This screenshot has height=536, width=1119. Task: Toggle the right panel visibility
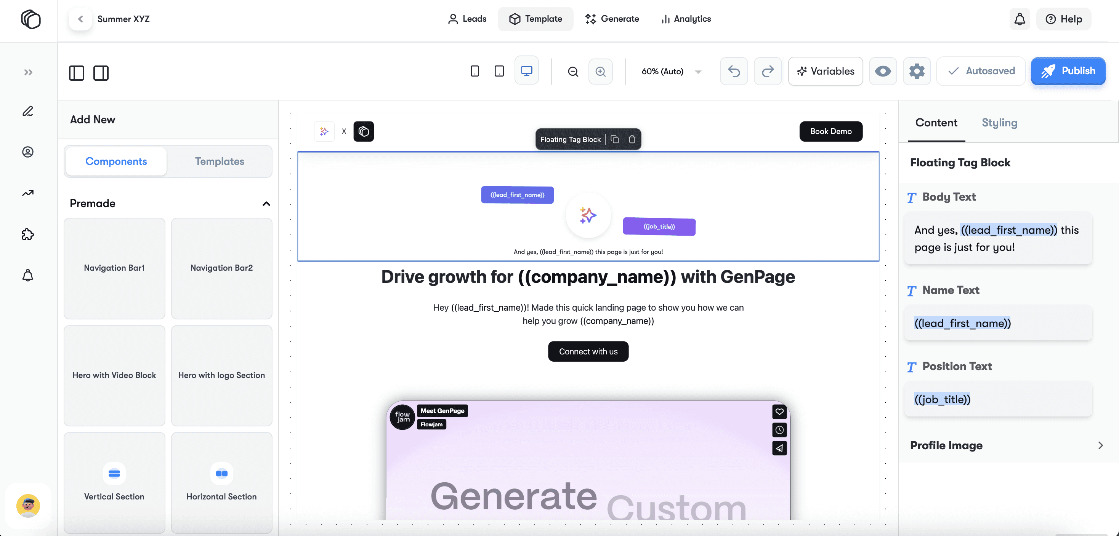(x=101, y=73)
